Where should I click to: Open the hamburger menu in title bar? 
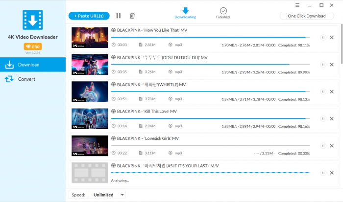pos(297,5)
